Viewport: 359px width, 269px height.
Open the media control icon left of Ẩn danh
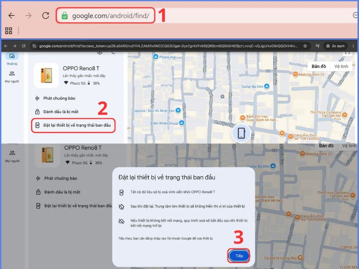(x=317, y=46)
